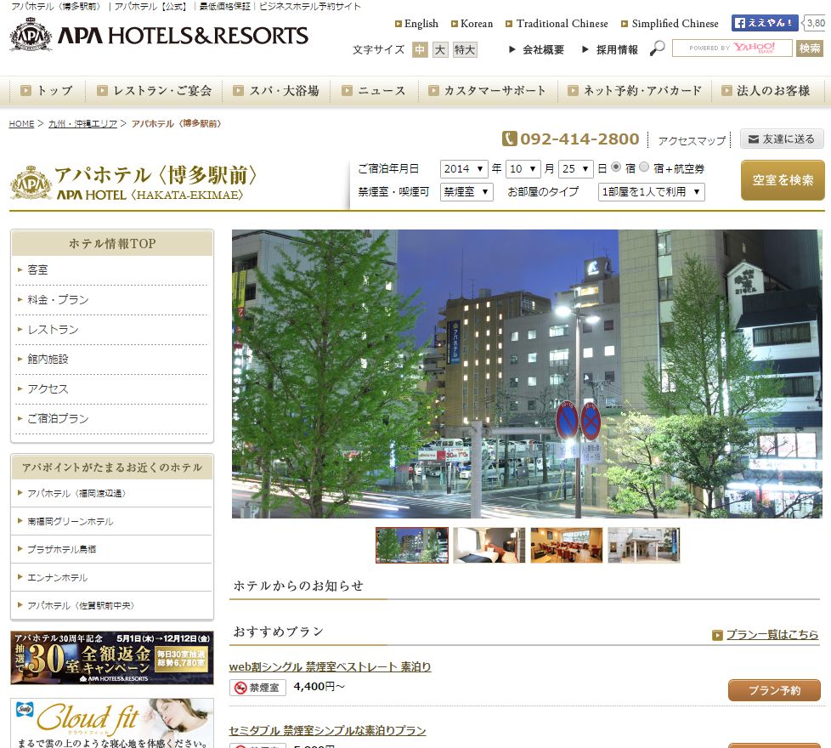Open the 1部屋を1人で利用 room type dropdown
This screenshot has width=831, height=748.
pos(652,192)
